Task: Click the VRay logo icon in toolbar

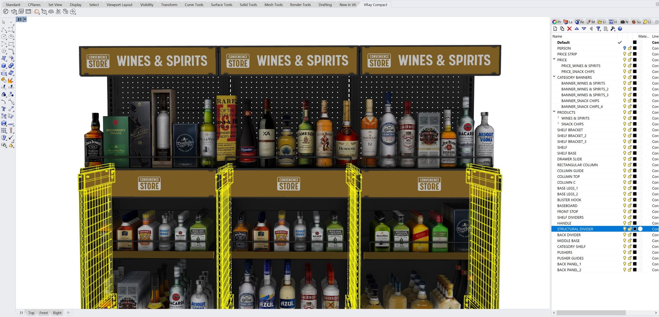Action: tap(6, 12)
